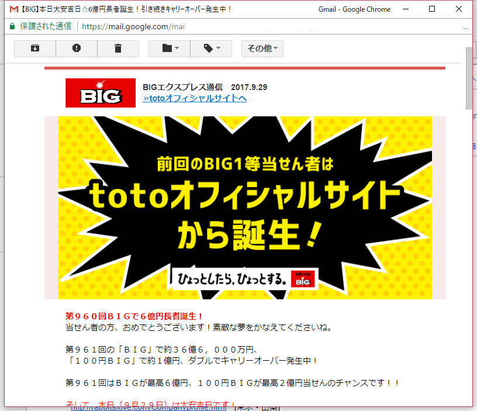
Task: Open the その他 dropdown menu
Action: [x=262, y=49]
